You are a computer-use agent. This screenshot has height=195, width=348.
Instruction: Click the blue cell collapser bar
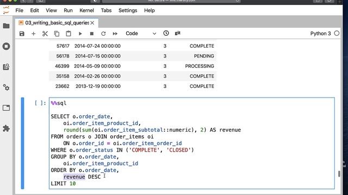[22, 143]
